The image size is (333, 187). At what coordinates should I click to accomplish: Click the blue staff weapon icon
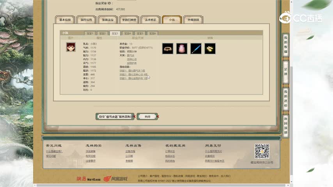(196, 49)
